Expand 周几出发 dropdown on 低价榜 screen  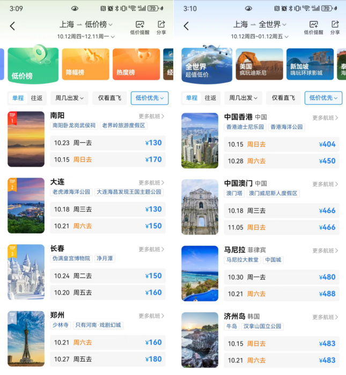[69, 98]
